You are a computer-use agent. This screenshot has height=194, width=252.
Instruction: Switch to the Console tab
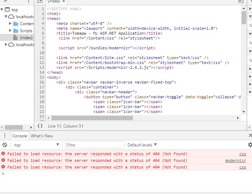[20, 136]
